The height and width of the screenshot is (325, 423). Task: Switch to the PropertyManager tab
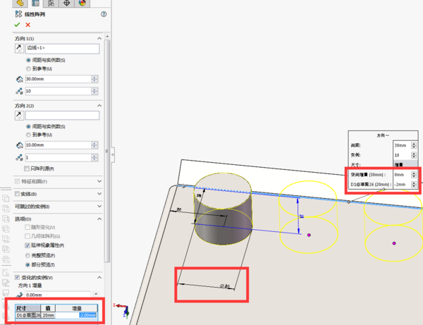[35, 4]
